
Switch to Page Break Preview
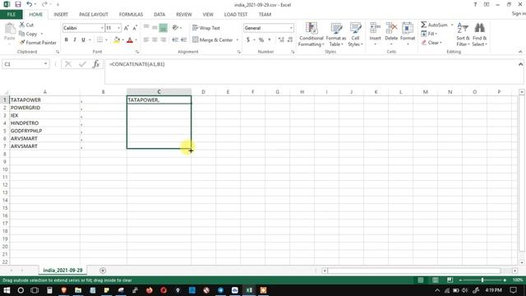coord(450,280)
